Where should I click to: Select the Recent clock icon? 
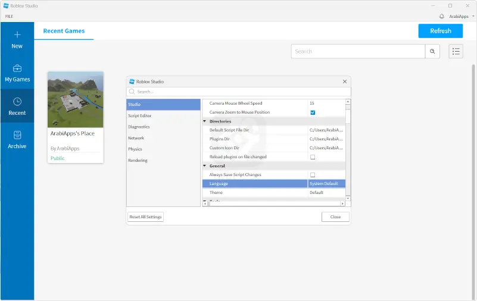pyautogui.click(x=17, y=102)
